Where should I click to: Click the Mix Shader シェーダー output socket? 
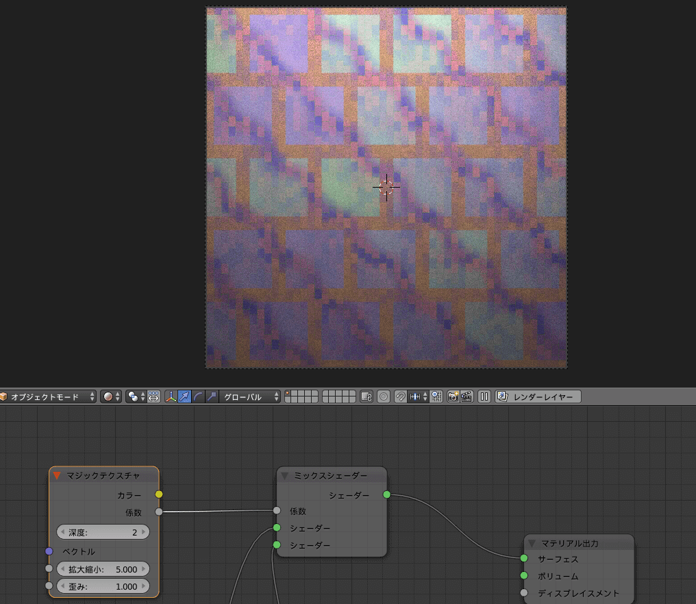click(386, 494)
